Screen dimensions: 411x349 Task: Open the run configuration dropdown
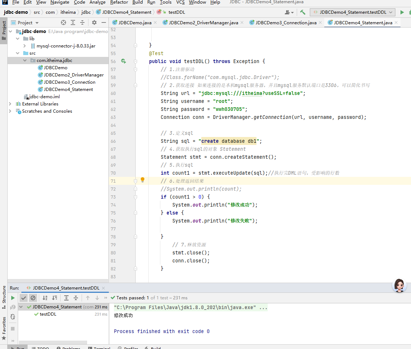pyautogui.click(x=352, y=12)
